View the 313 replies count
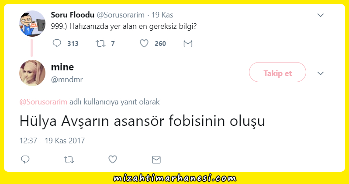 tap(73, 43)
